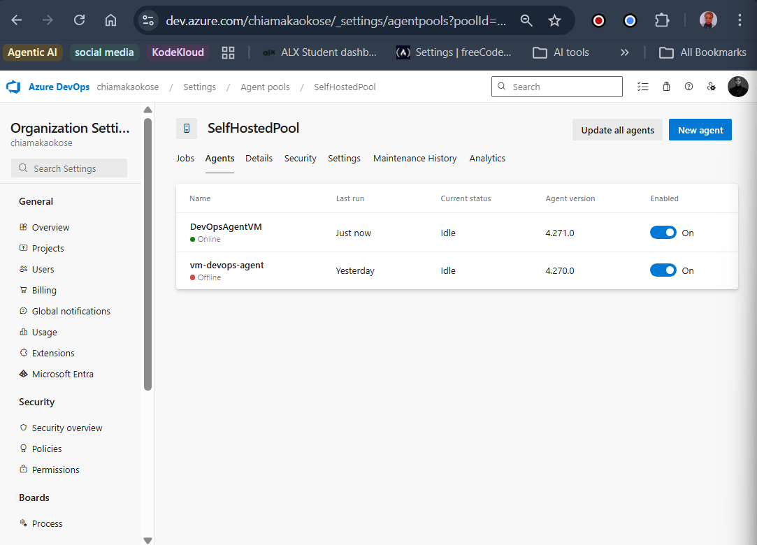Toggle Enabled switch for vm-devops-agent
Viewport: 757px width, 545px height.
click(x=663, y=270)
